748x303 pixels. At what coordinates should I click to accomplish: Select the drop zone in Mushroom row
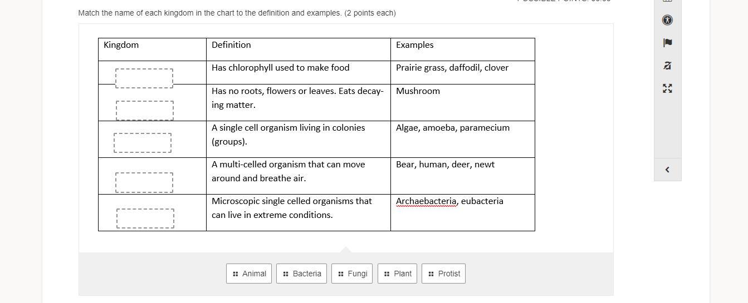click(x=145, y=110)
